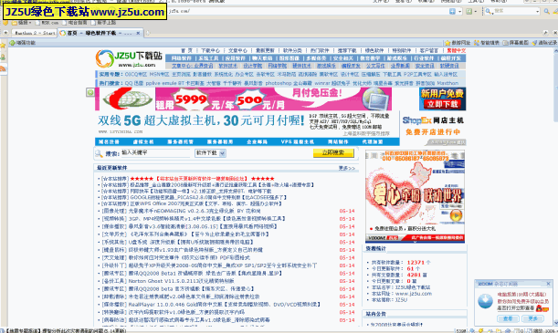The height and width of the screenshot is (333, 558).
Task: Click the lightning icon in the status bar
Action: (x=480, y=330)
